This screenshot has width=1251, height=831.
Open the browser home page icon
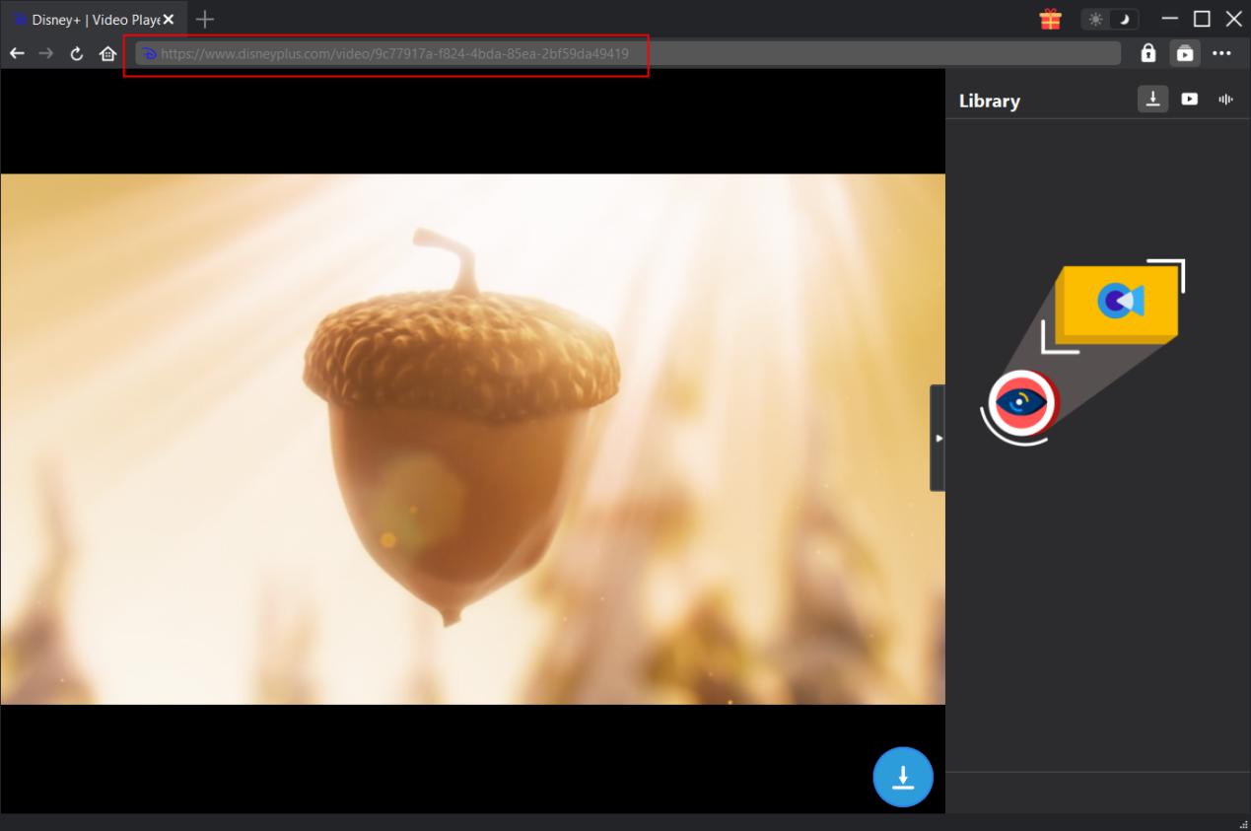(107, 53)
